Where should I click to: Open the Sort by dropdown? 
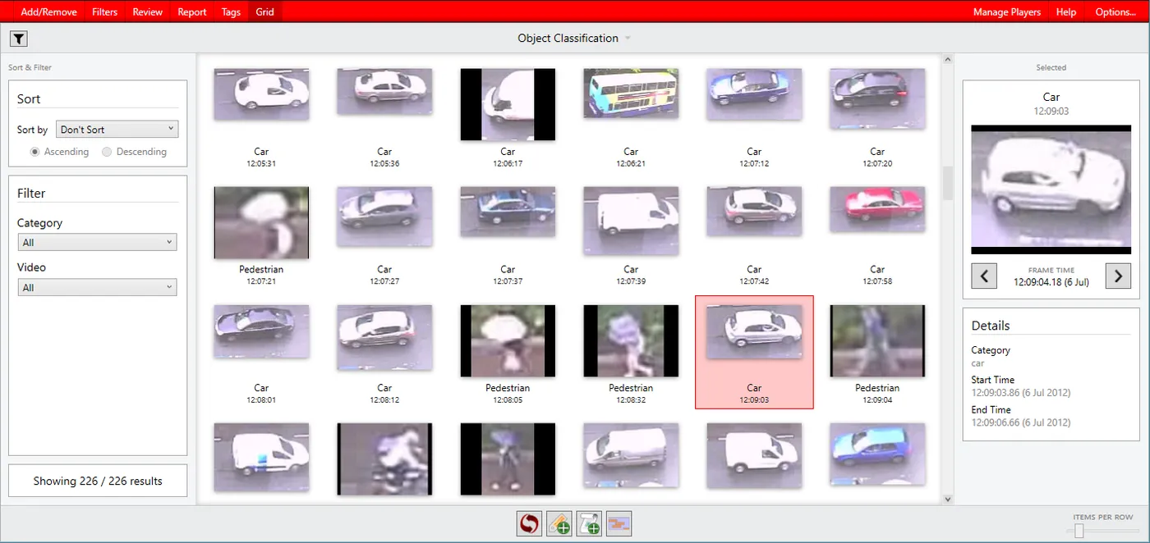coord(117,130)
